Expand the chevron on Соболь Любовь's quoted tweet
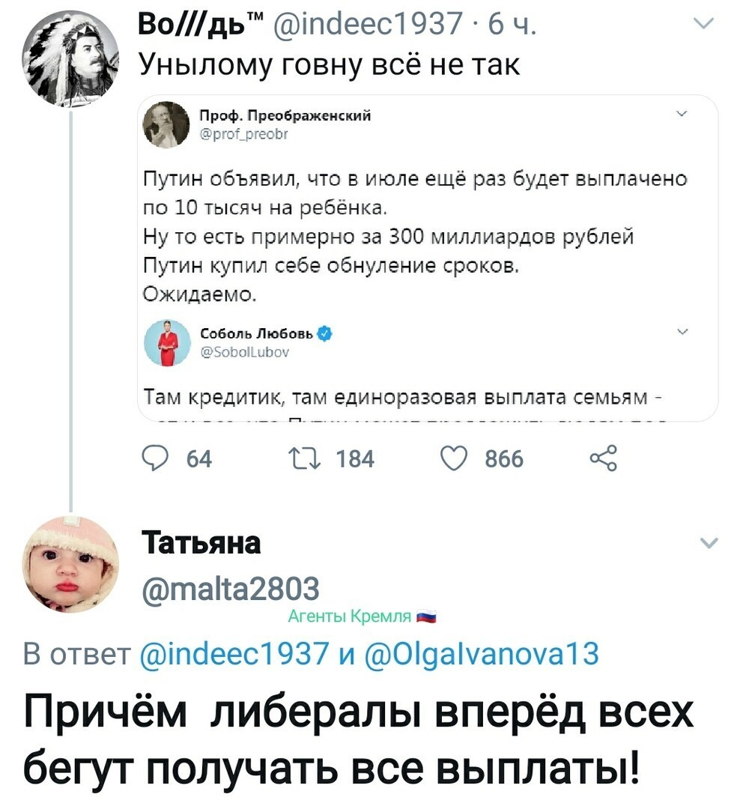This screenshot has height=809, width=740. tap(682, 331)
